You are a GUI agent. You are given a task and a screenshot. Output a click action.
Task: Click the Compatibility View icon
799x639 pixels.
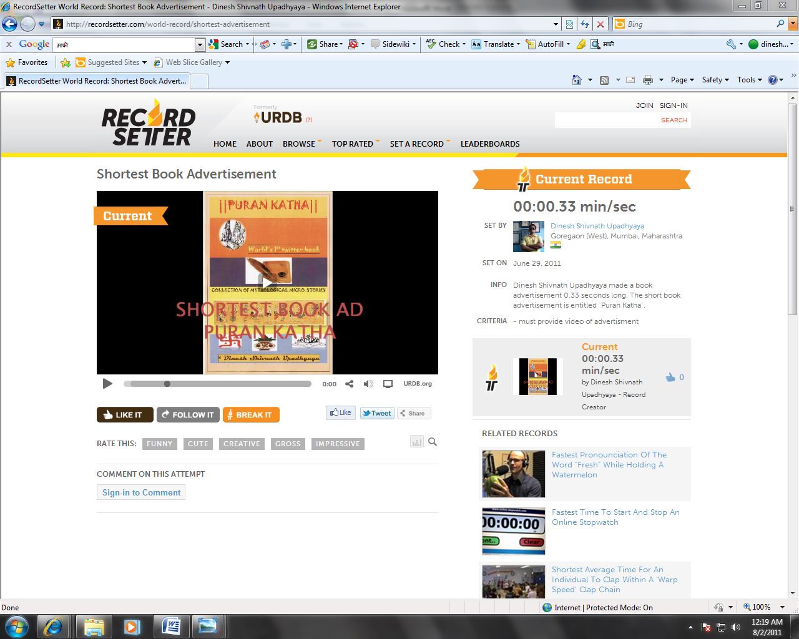(569, 24)
